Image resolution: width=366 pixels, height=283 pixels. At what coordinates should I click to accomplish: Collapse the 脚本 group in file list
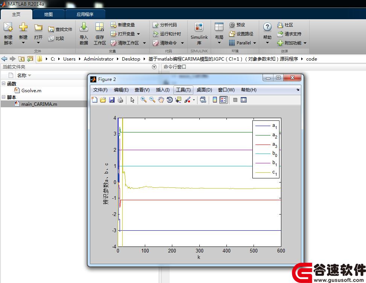coord(3,97)
